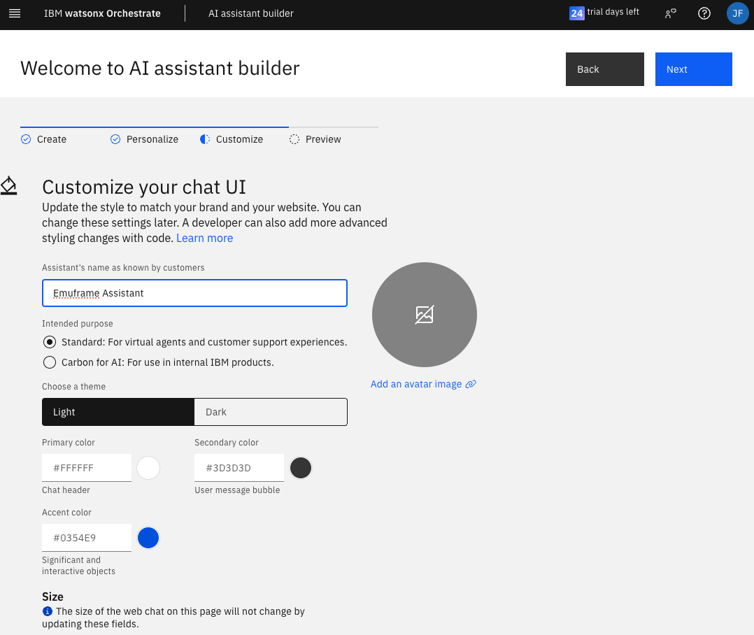Click the 'Customize your chat UI' heading
The width and height of the screenshot is (754, 635).
[x=144, y=187]
